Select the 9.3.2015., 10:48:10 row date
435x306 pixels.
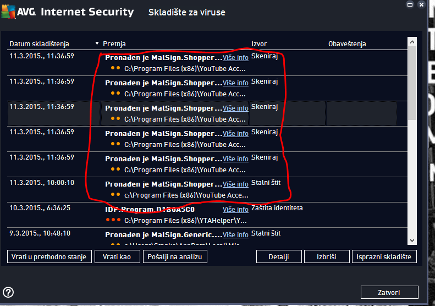tap(40, 233)
